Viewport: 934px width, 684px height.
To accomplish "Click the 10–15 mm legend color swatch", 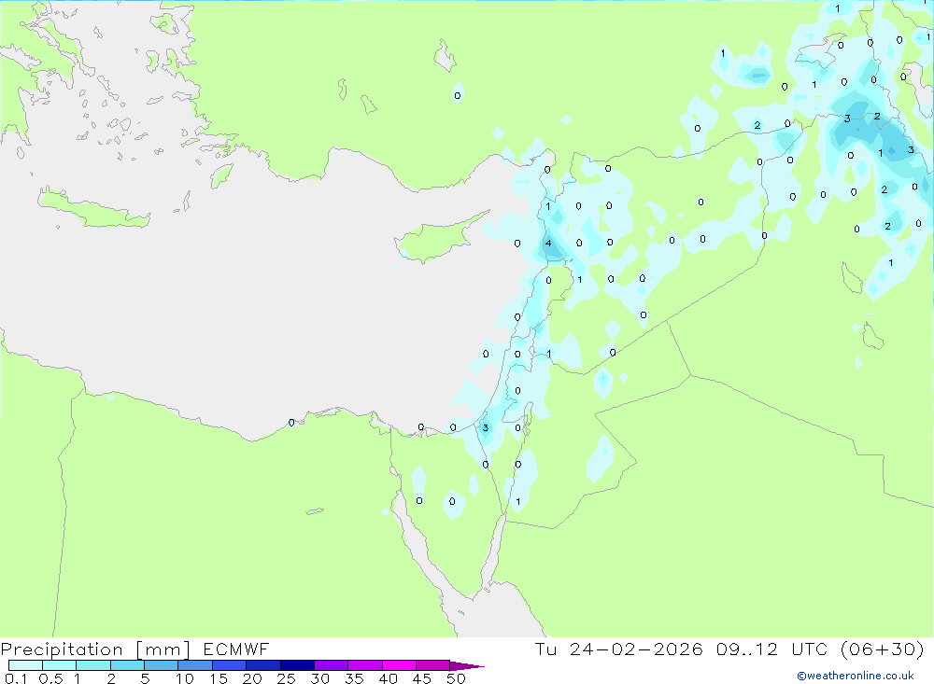I will pos(195,665).
